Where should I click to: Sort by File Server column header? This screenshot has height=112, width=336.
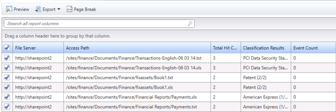point(26,48)
